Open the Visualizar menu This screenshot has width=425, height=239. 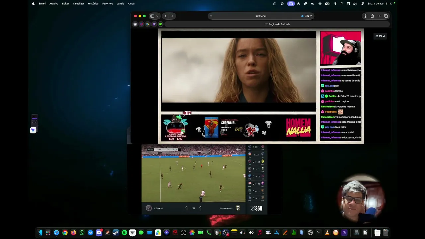pyautogui.click(x=78, y=4)
